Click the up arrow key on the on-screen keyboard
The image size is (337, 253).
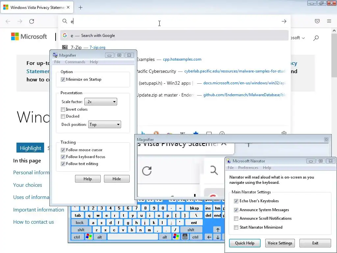click(218, 230)
